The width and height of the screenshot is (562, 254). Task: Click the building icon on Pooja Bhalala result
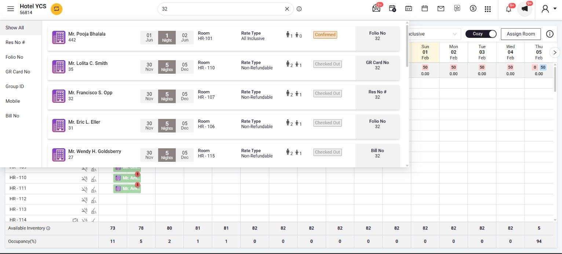click(x=59, y=37)
